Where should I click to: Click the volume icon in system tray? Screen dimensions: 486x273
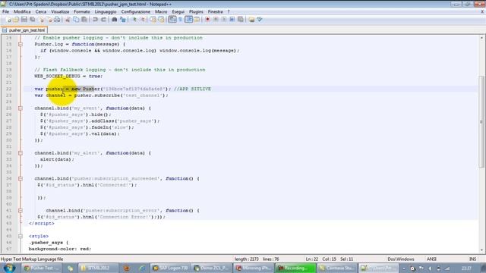click(x=431, y=268)
